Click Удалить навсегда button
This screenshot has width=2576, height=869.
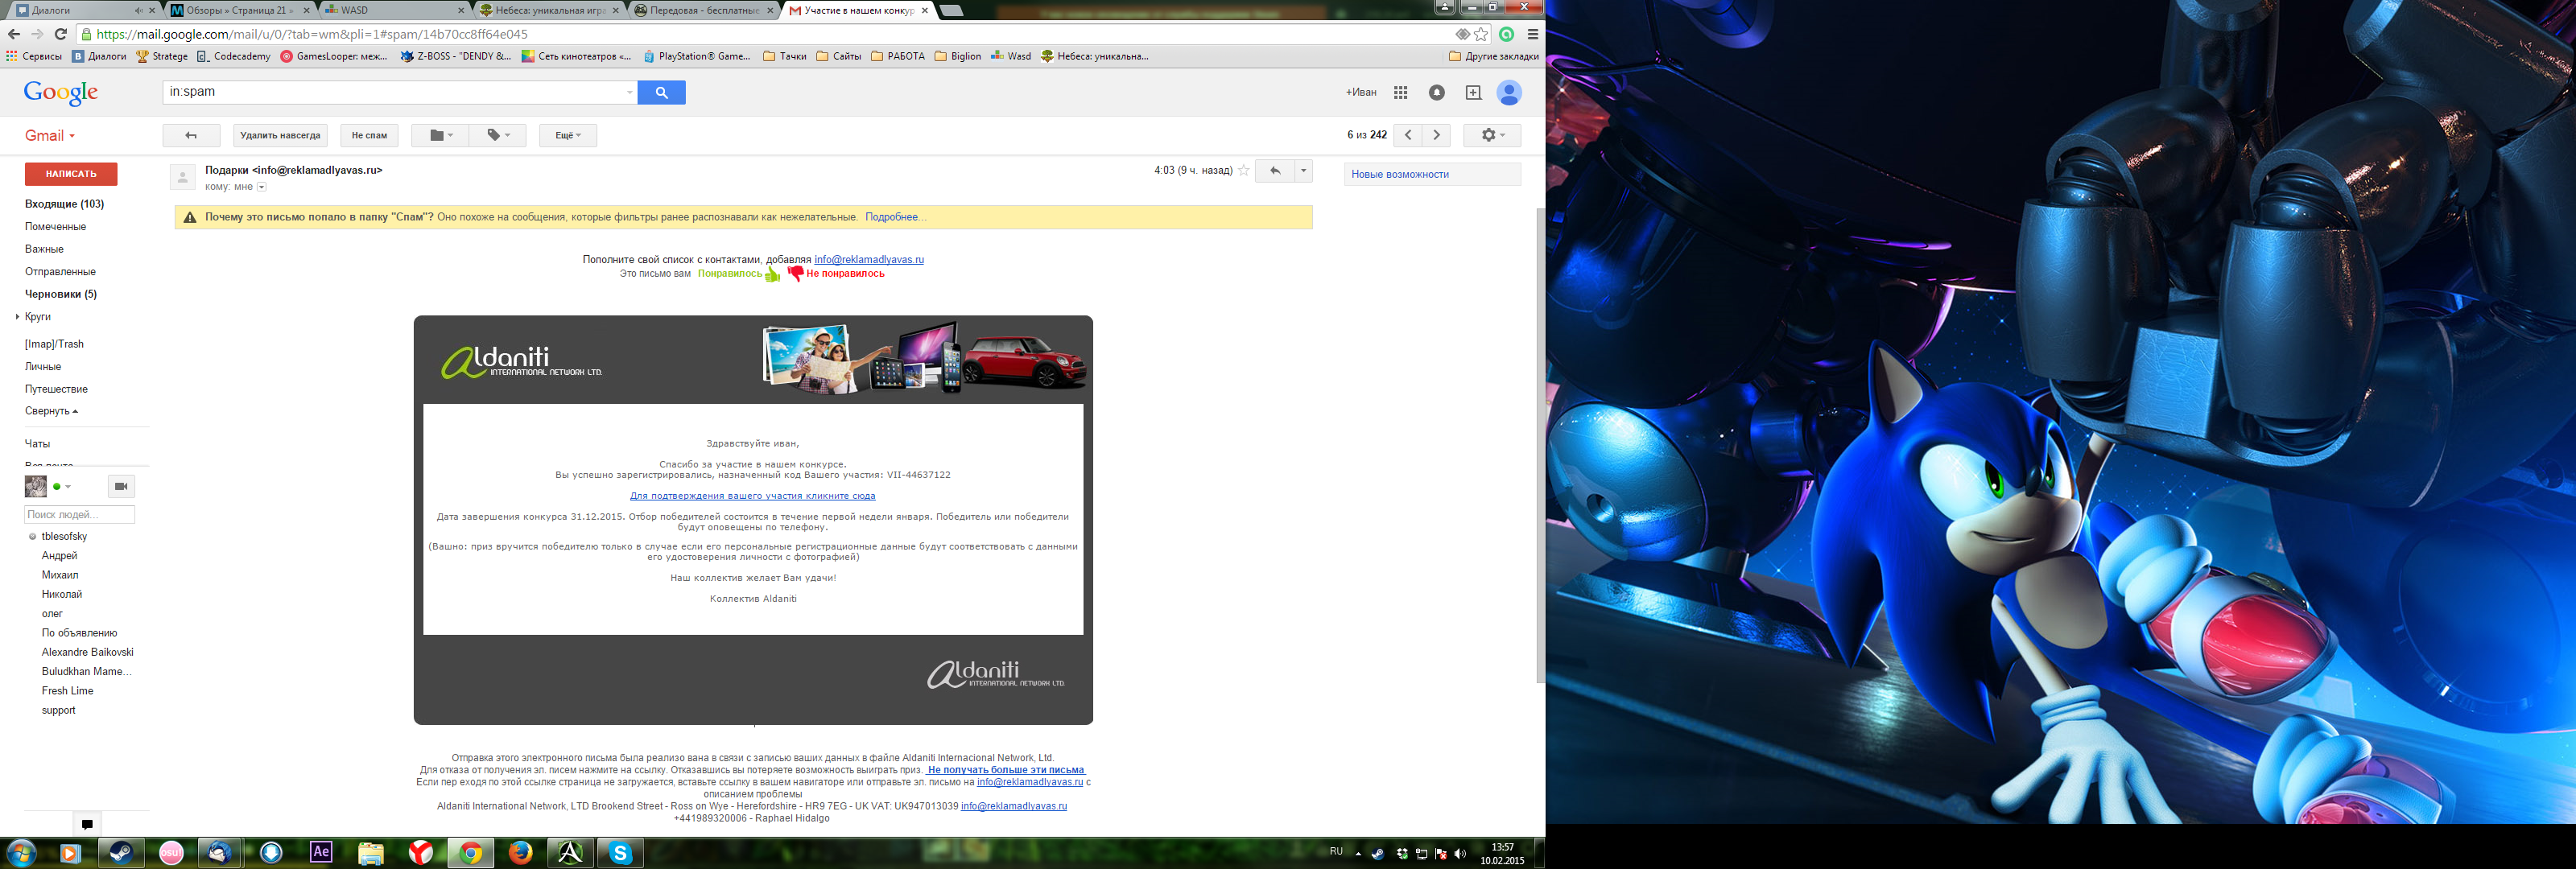(280, 135)
